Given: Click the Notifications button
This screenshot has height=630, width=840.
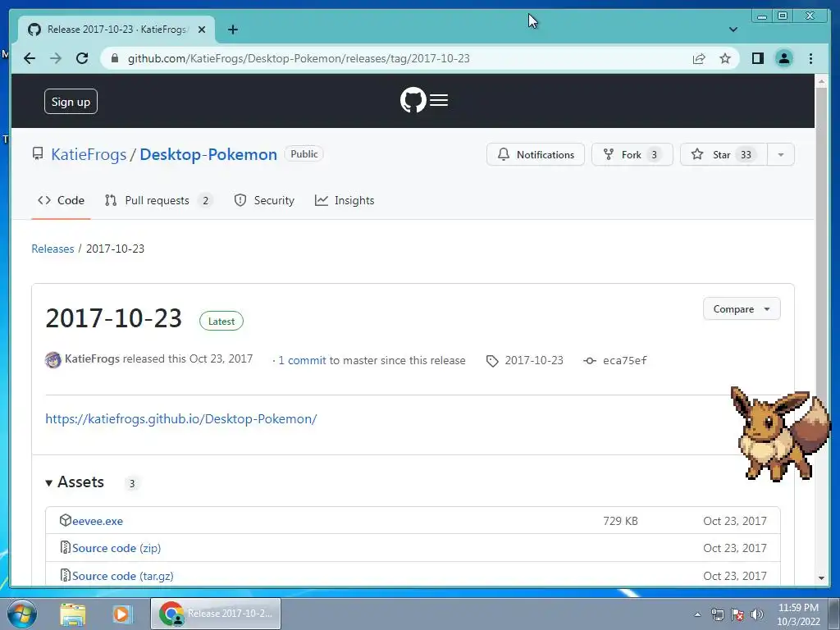Looking at the screenshot, I should pyautogui.click(x=535, y=154).
